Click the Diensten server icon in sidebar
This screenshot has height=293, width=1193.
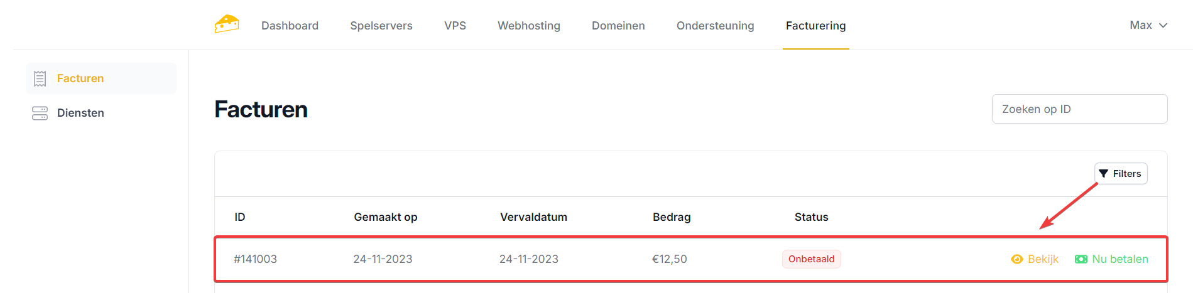(x=40, y=113)
